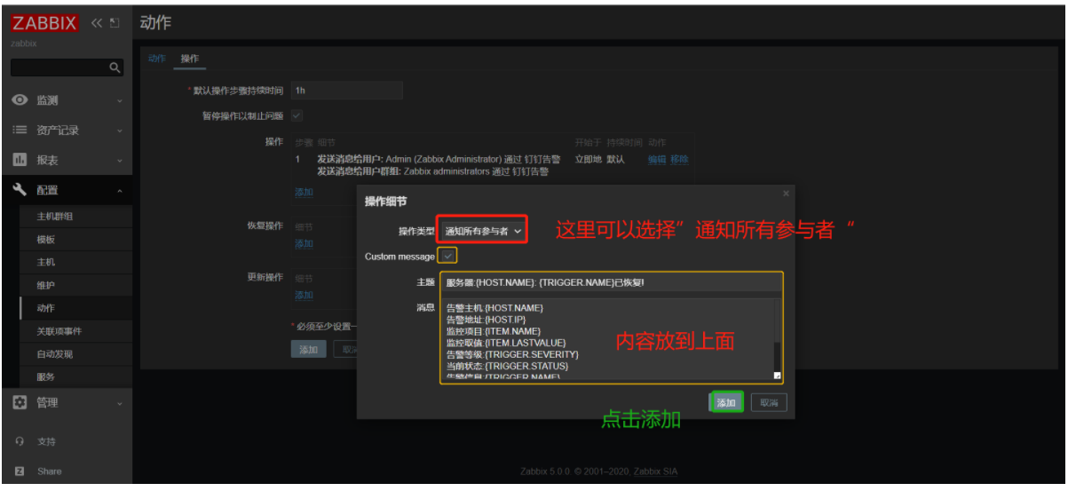Screen dimensions: 1068x491
Task: Open the 操作类型 dropdown
Action: tap(482, 231)
